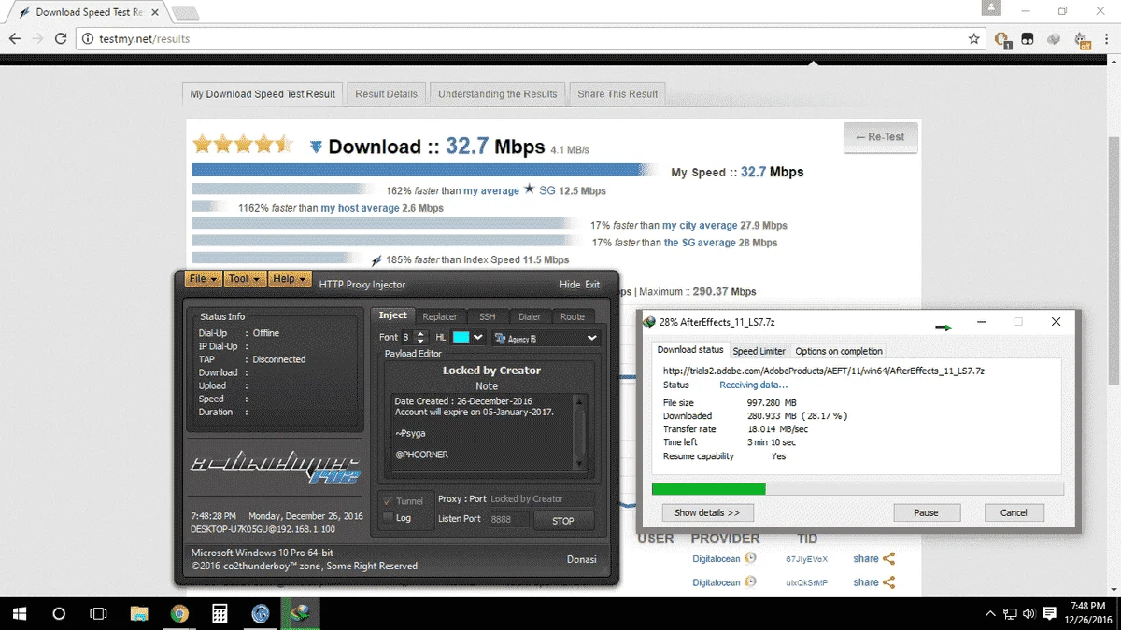Cancel the AfterEffects download

click(x=1014, y=512)
